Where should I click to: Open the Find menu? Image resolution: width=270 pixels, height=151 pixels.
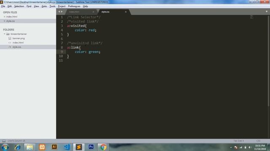tap(29, 6)
